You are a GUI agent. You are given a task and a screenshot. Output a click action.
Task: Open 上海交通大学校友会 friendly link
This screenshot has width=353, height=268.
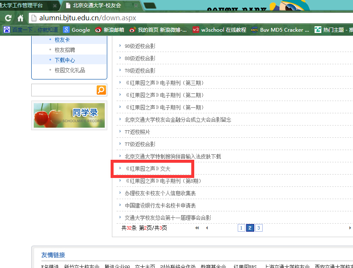point(287,266)
